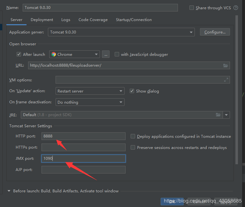
Task: Enable Preserve sessions across restarts and redeploys
Action: 133,147
